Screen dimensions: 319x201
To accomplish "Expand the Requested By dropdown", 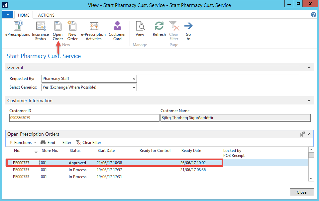I will click(134, 79).
